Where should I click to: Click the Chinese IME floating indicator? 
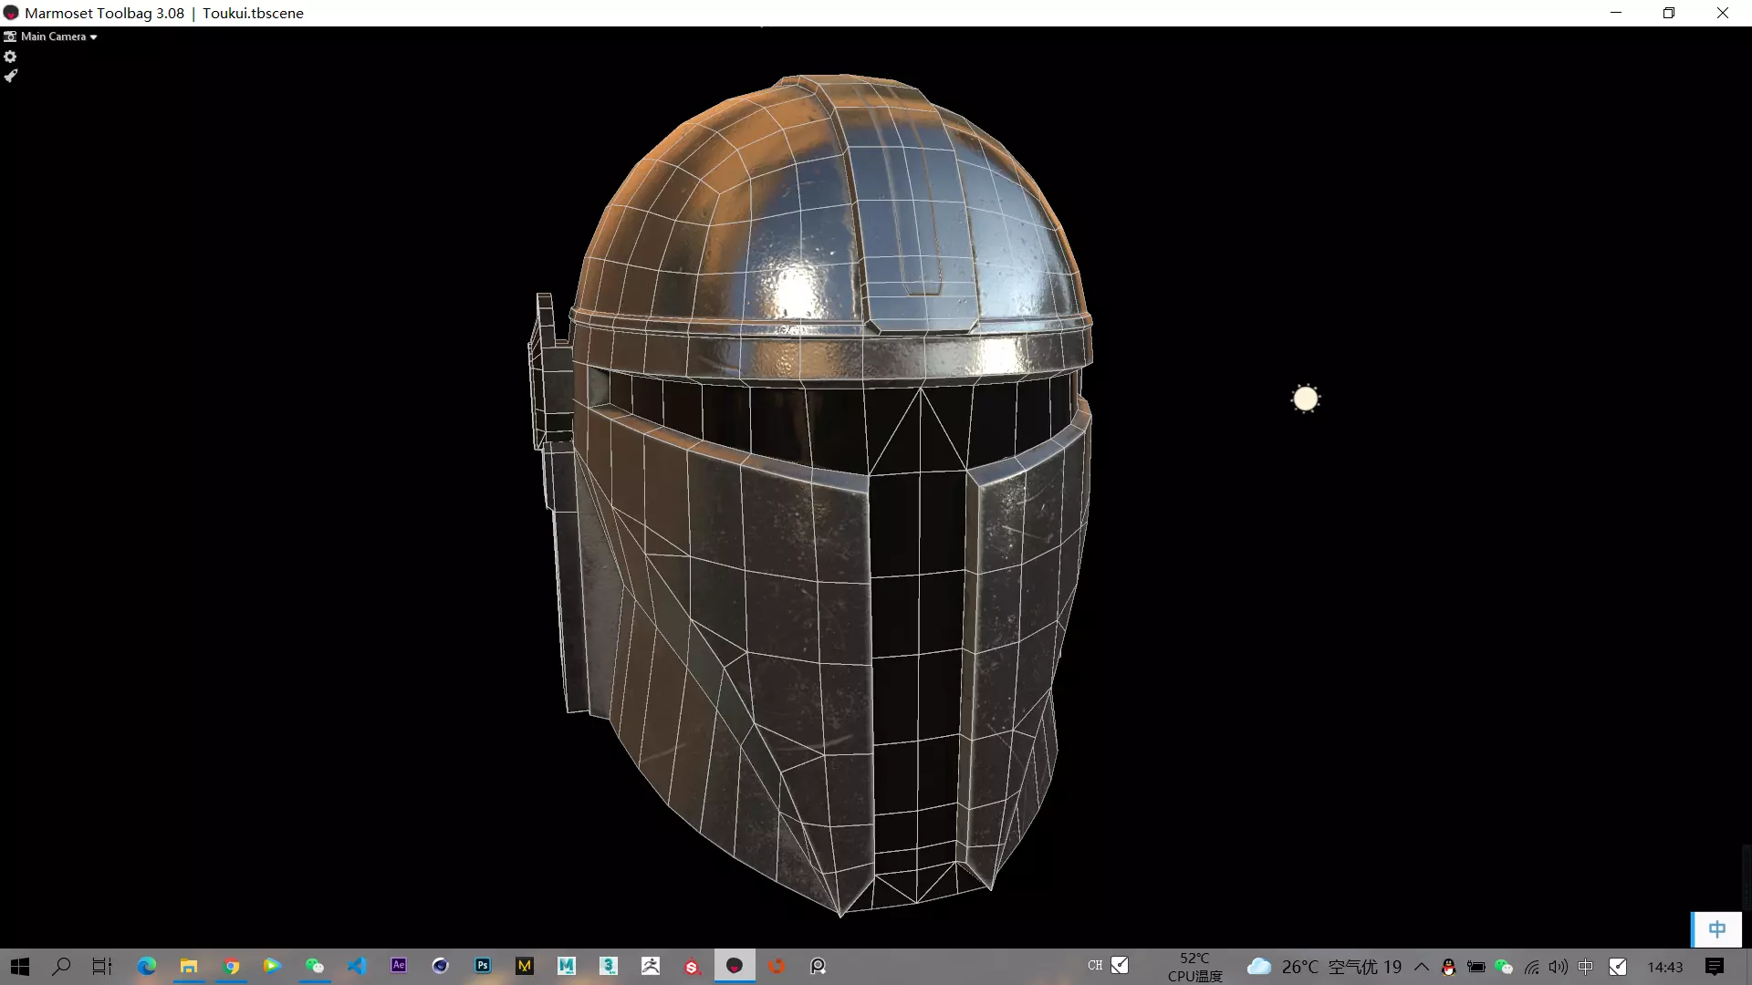coord(1716,929)
